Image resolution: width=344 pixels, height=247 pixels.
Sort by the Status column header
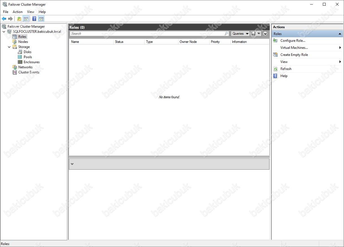(129, 42)
